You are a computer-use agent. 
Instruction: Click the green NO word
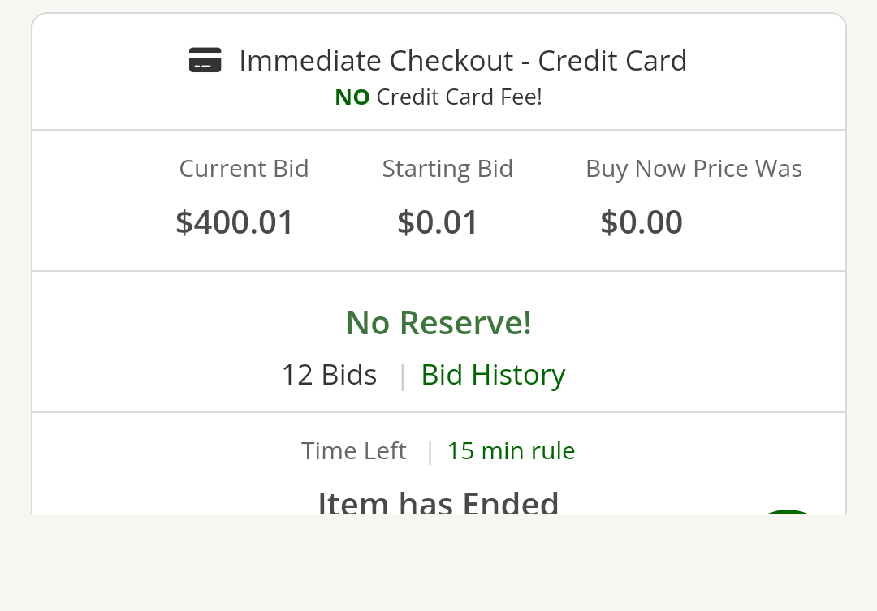coord(352,97)
